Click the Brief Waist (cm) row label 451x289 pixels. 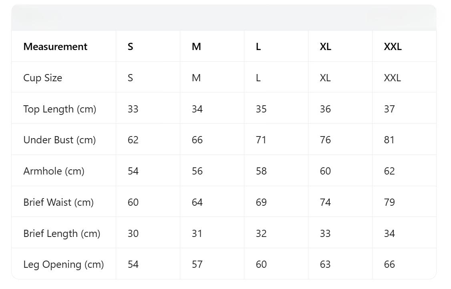[58, 202]
